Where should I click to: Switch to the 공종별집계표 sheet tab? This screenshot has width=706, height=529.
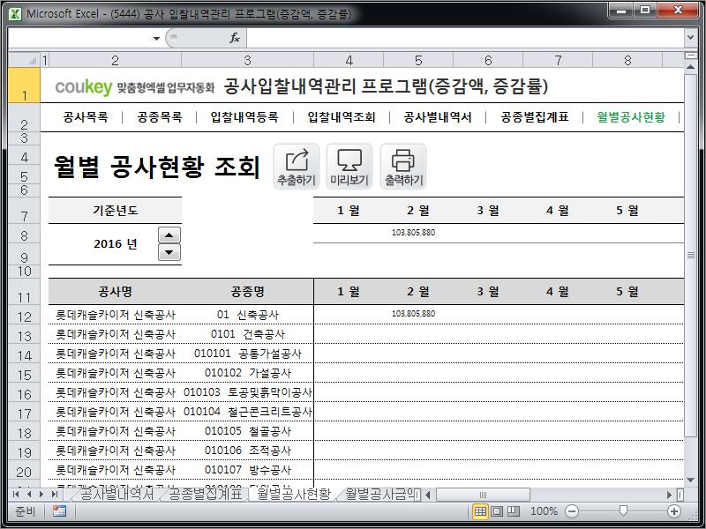tap(205, 494)
